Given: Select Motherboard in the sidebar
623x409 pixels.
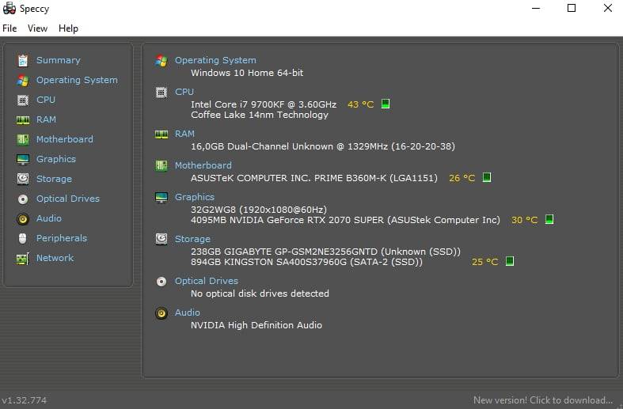Looking at the screenshot, I should (x=65, y=139).
